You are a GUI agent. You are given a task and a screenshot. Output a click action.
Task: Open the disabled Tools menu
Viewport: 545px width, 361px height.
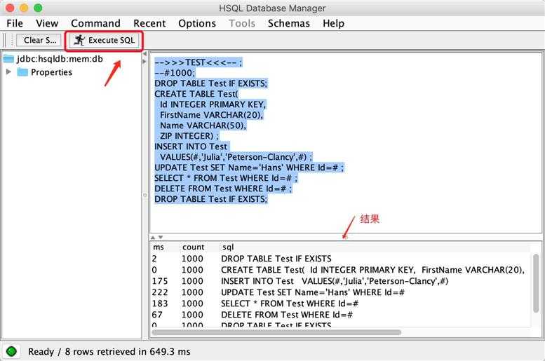coord(242,23)
